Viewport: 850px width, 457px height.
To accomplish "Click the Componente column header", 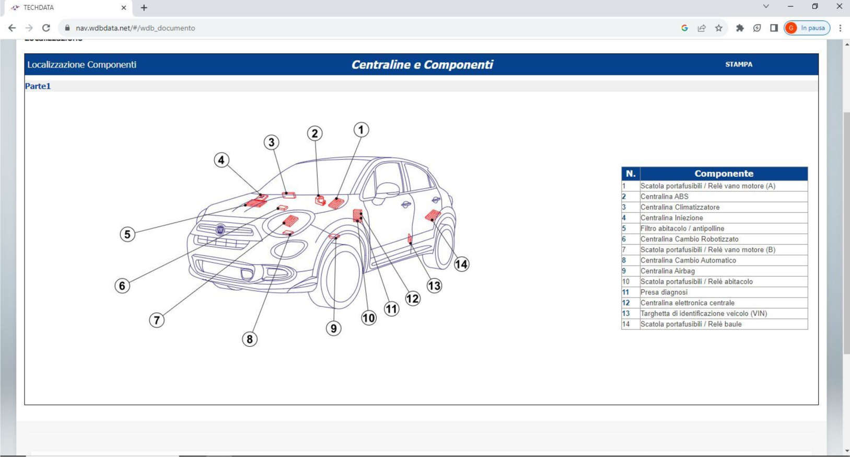I will pyautogui.click(x=724, y=174).
